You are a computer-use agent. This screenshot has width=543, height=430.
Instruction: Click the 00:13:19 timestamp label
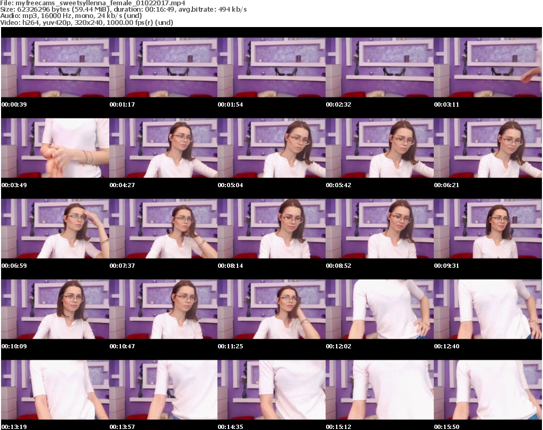pos(14,427)
